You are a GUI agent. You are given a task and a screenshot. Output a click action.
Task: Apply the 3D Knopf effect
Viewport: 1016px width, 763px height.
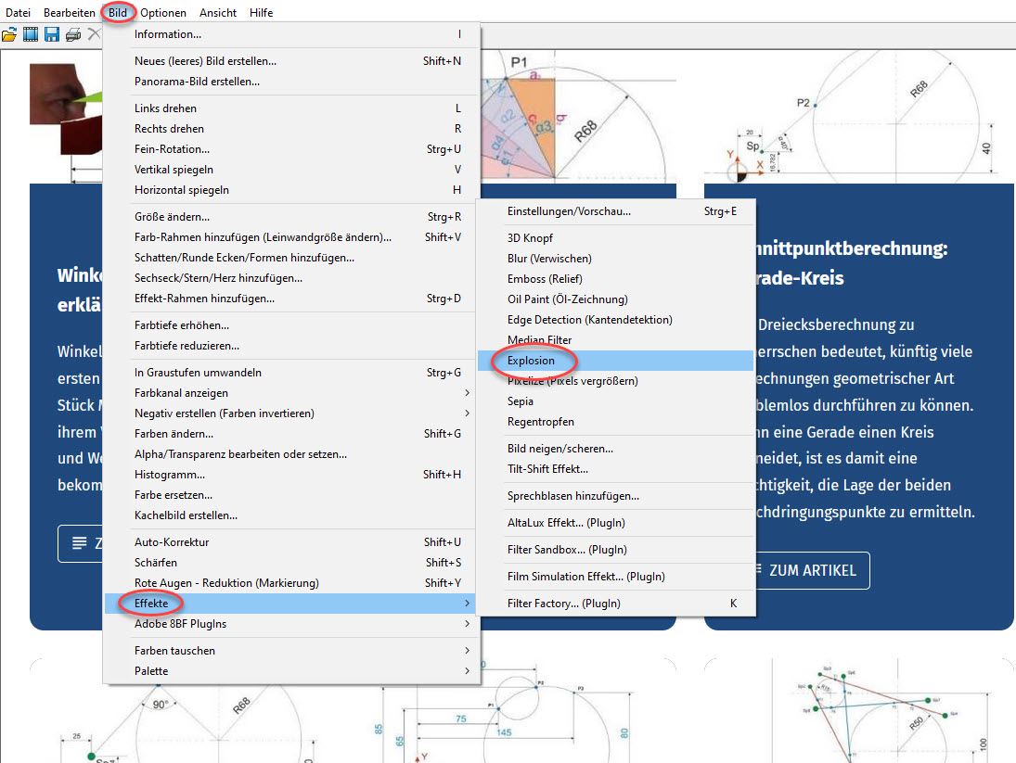(x=615, y=238)
